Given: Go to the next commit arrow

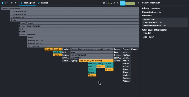Looking at the screenshot, I should click(138, 3).
